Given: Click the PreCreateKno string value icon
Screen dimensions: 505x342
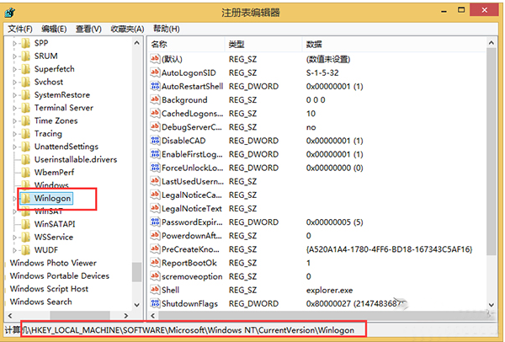Looking at the screenshot, I should [x=155, y=248].
